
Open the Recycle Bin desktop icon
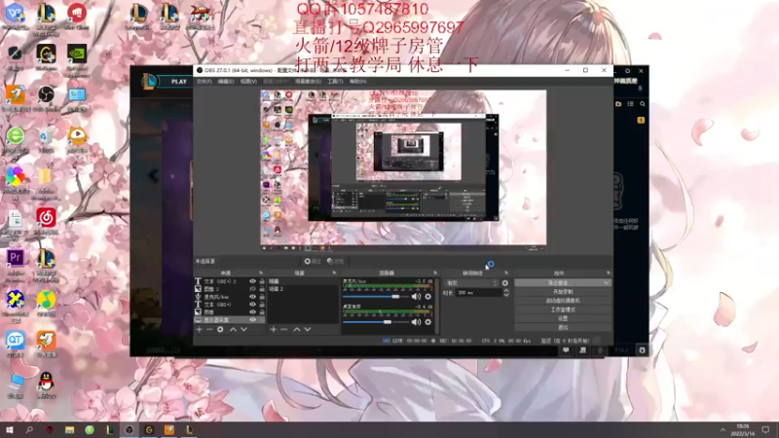pyautogui.click(x=46, y=139)
